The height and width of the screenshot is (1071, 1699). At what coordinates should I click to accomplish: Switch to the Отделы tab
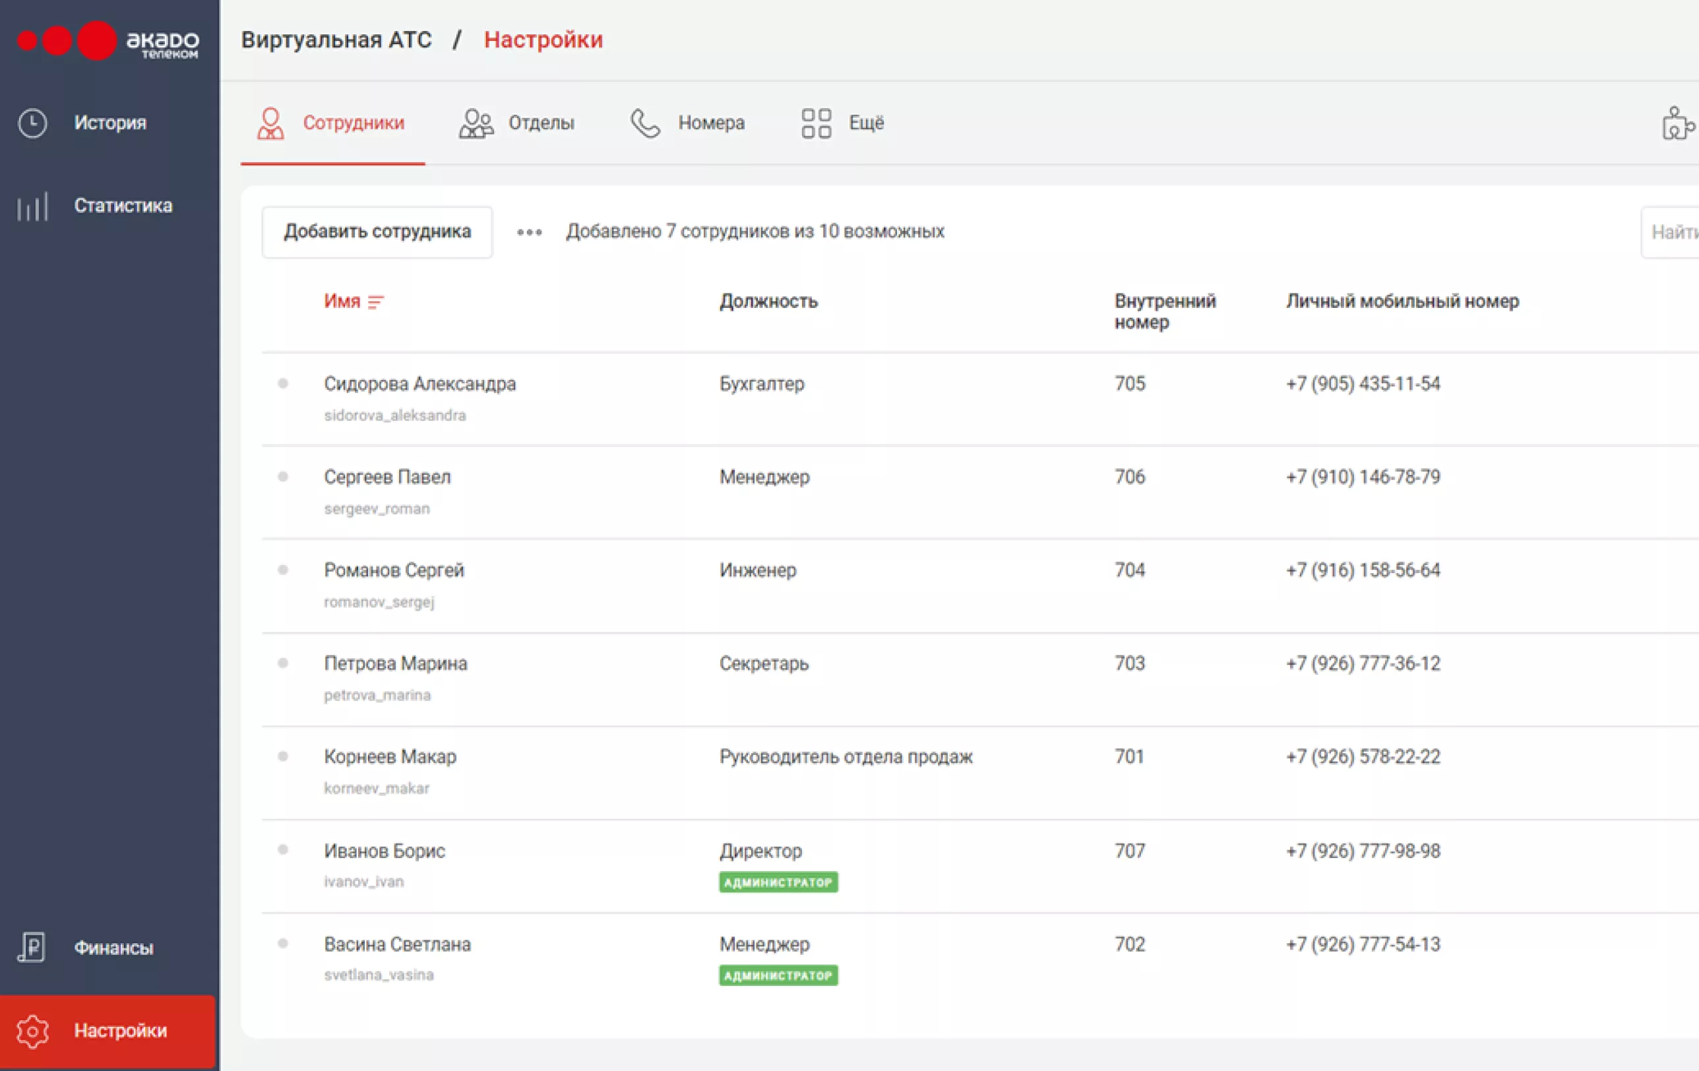tap(517, 123)
